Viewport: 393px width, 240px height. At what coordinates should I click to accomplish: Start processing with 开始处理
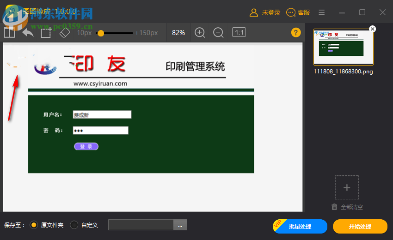(360, 226)
